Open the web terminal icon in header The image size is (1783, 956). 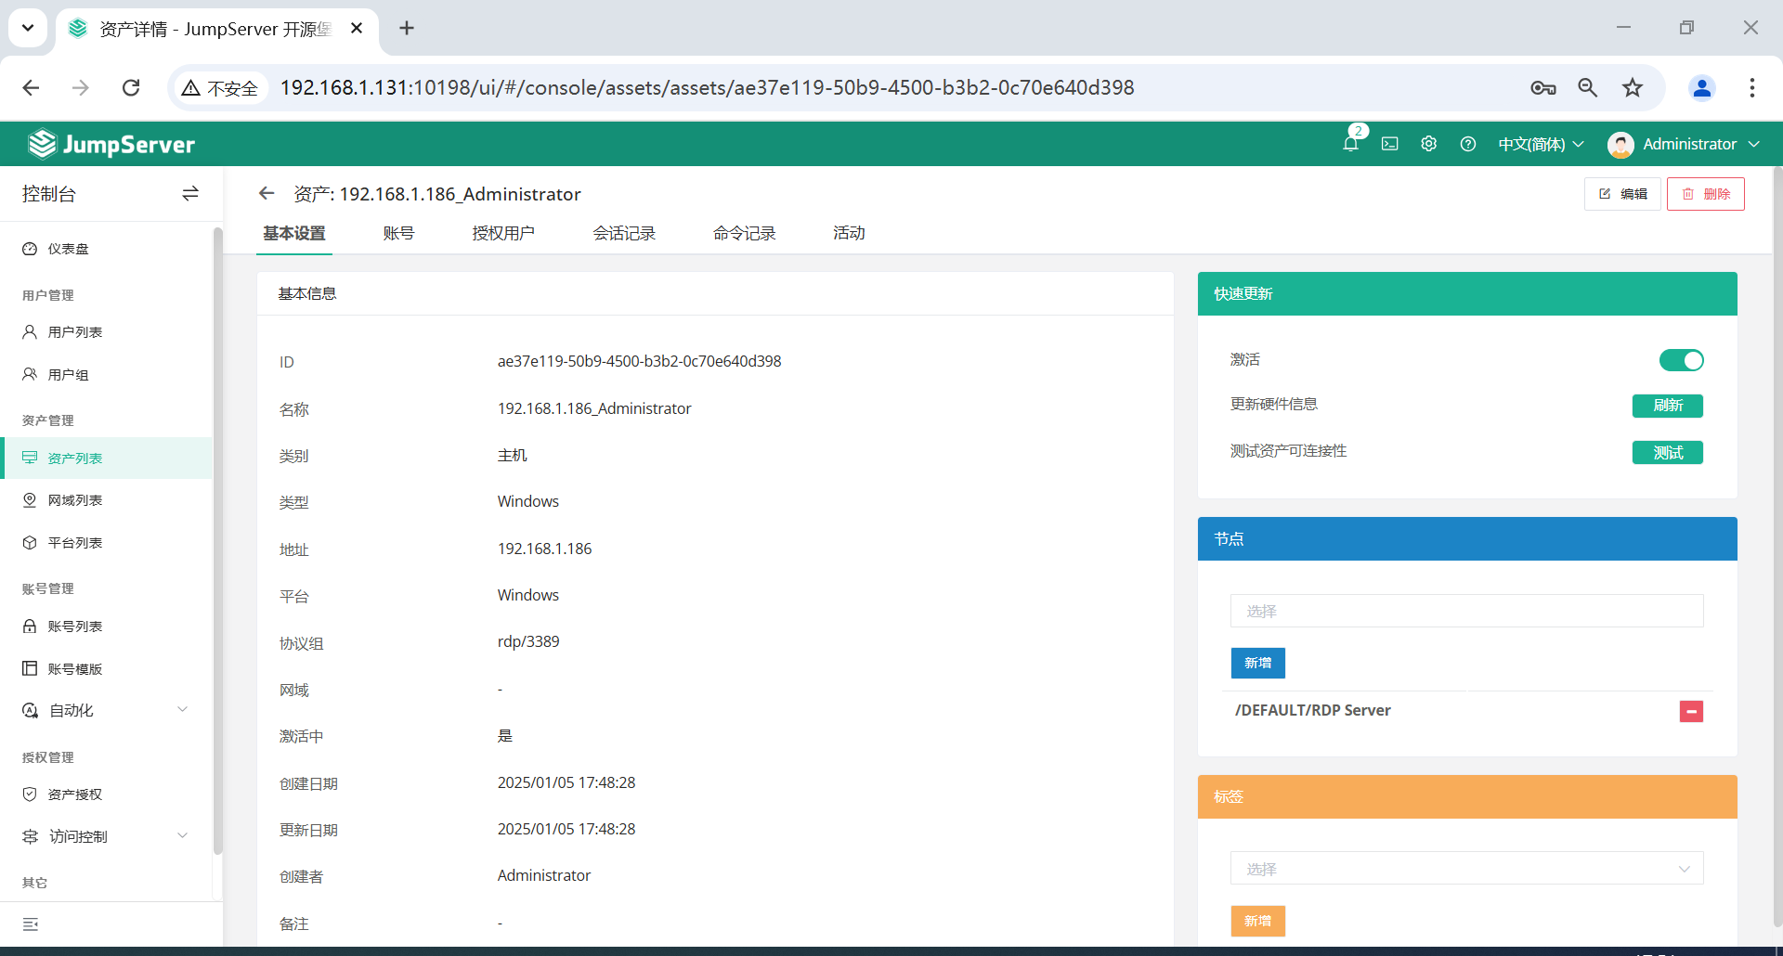[x=1389, y=144]
